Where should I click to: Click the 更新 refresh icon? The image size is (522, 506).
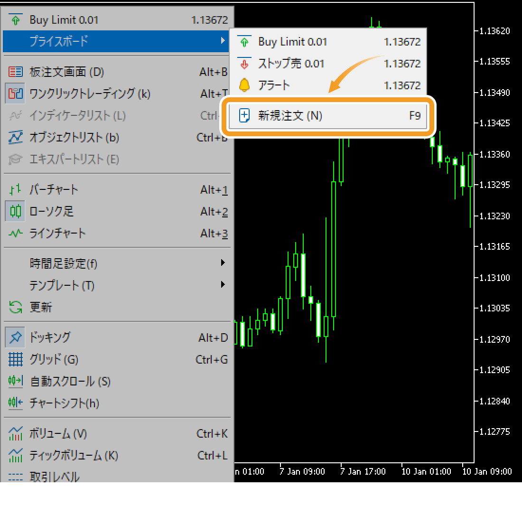click(x=15, y=307)
